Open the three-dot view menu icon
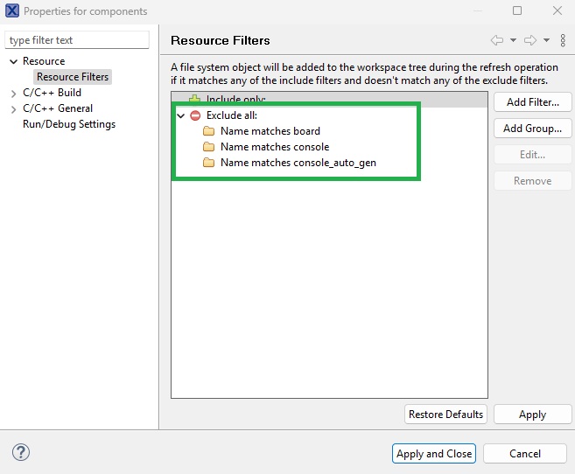Image resolution: width=575 pixels, height=474 pixels. point(561,40)
